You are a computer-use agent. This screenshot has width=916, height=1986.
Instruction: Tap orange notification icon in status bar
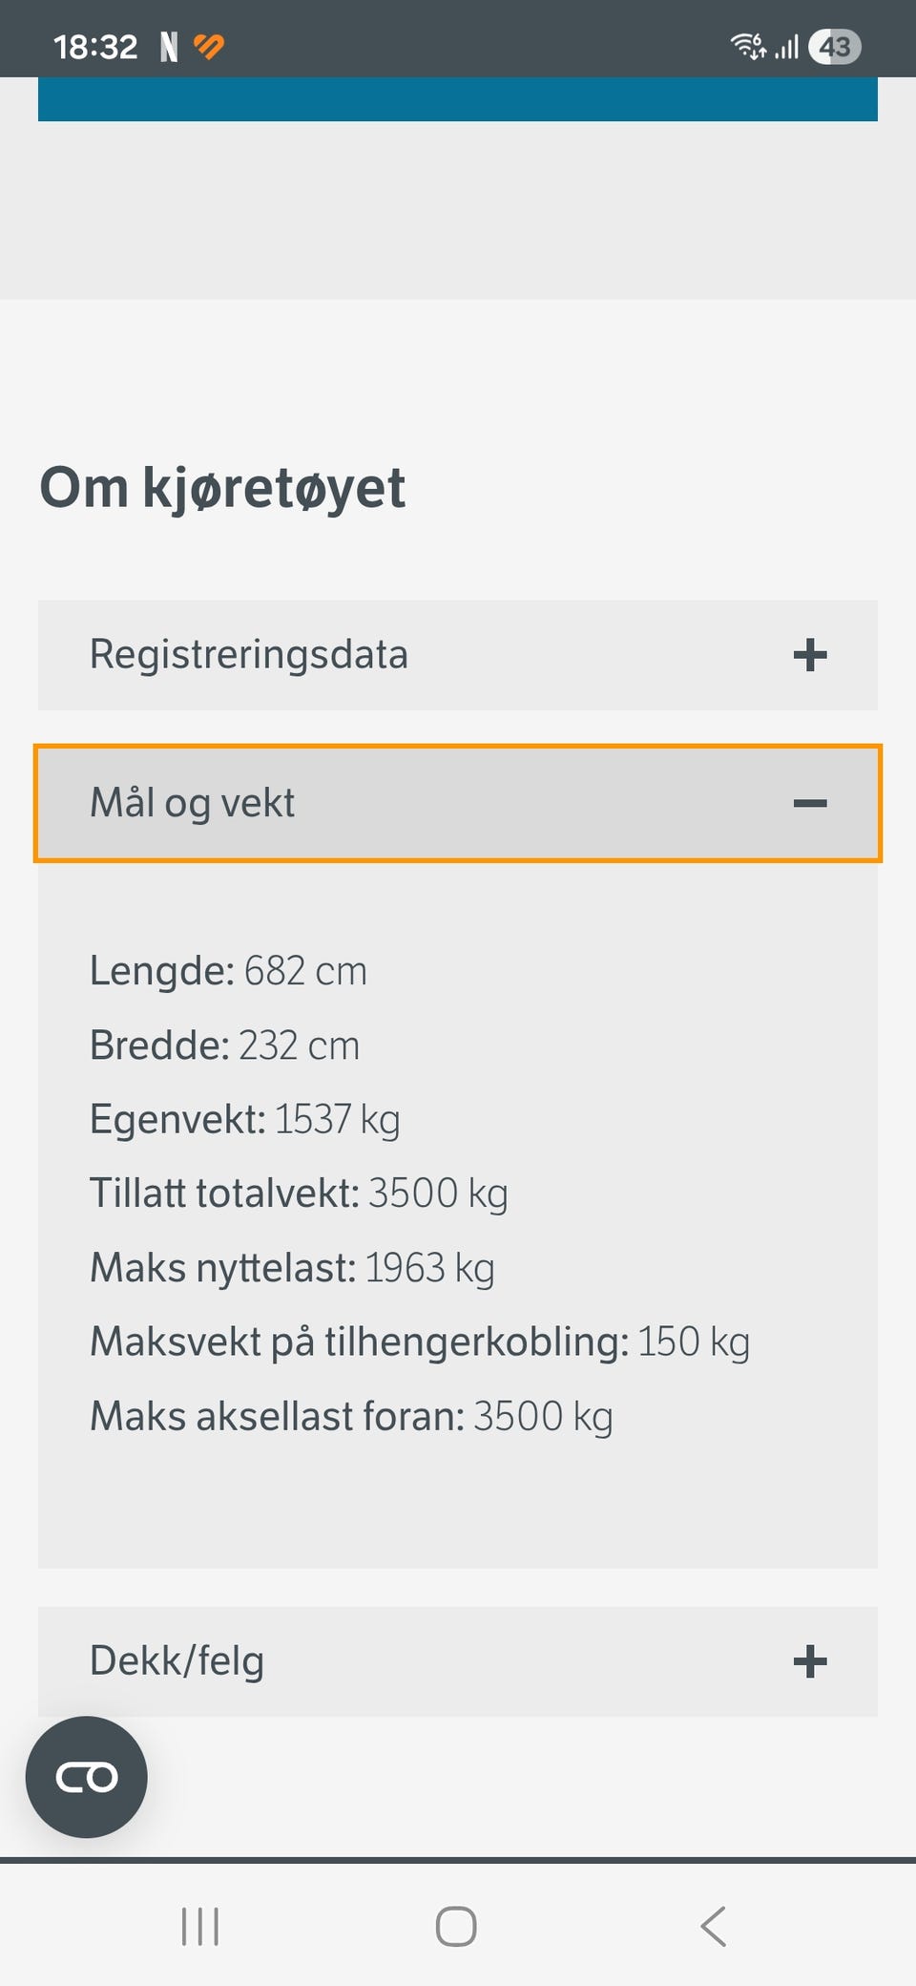pos(209,46)
